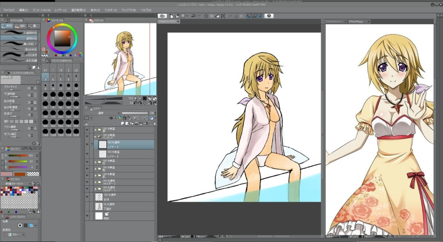Hide レイヤー 5 using its eye icon

point(87,144)
